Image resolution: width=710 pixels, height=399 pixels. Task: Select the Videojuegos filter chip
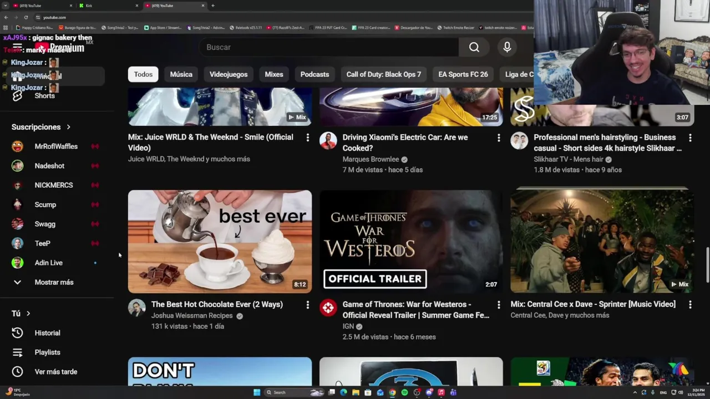pyautogui.click(x=229, y=74)
